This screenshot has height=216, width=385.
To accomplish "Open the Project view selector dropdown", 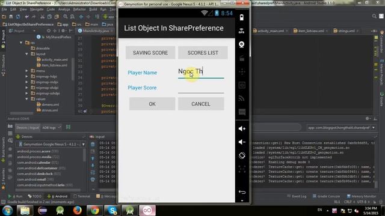I will point(22,31).
